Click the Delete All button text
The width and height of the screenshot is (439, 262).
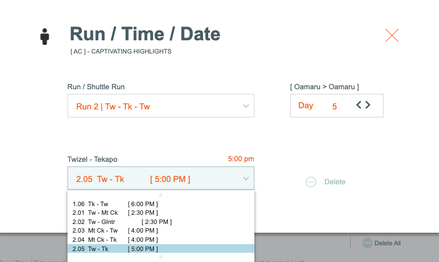click(x=388, y=243)
